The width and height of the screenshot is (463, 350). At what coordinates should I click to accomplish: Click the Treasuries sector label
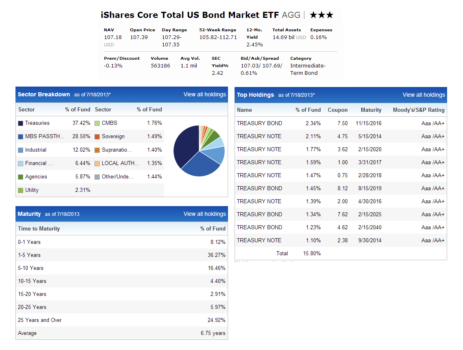coord(37,123)
